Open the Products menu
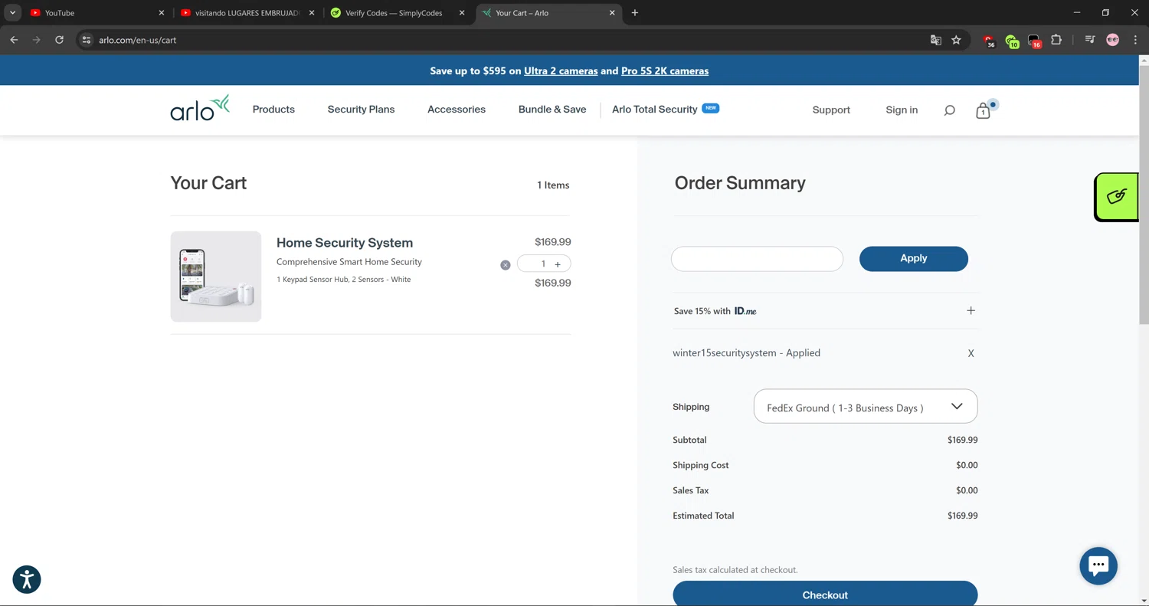1149x606 pixels. [x=273, y=110]
